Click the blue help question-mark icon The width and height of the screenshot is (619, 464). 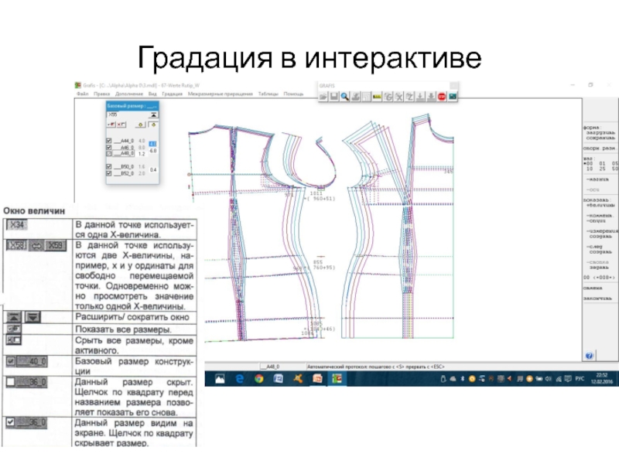pyautogui.click(x=589, y=356)
